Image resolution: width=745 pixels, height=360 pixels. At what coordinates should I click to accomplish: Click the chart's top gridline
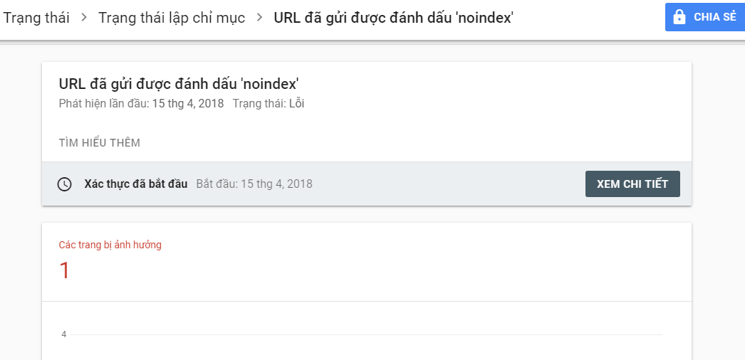click(x=367, y=335)
